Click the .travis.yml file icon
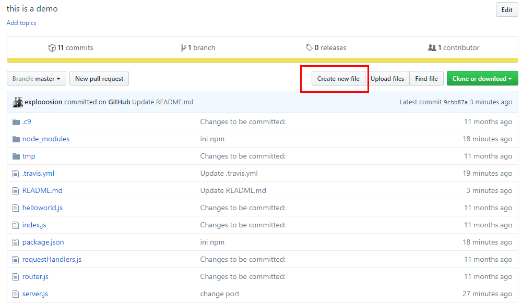 pyautogui.click(x=15, y=174)
